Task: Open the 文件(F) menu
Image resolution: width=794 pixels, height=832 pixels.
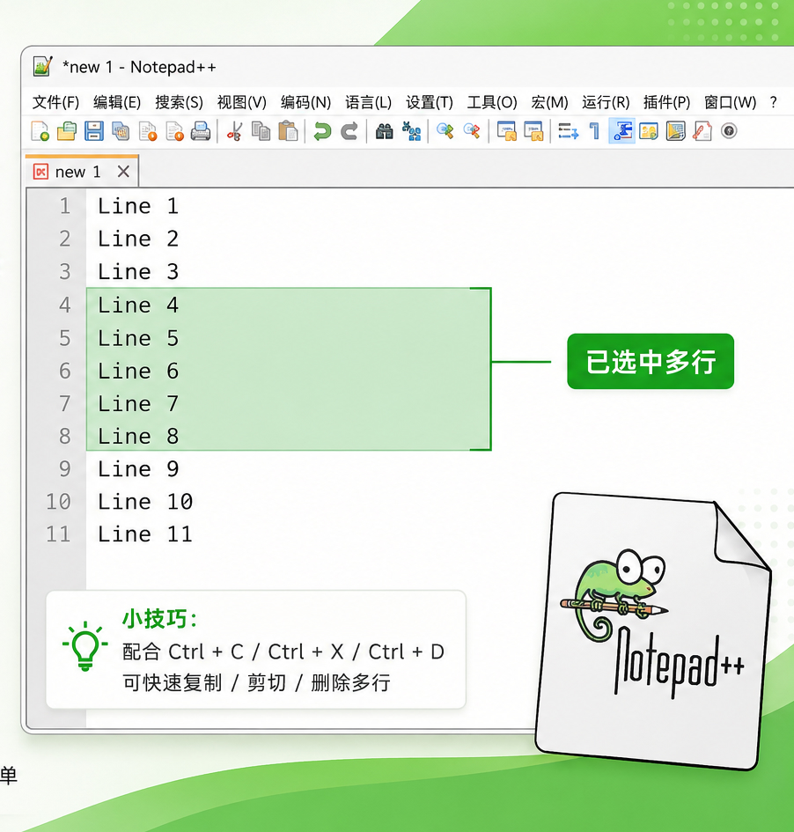Action: tap(55, 102)
